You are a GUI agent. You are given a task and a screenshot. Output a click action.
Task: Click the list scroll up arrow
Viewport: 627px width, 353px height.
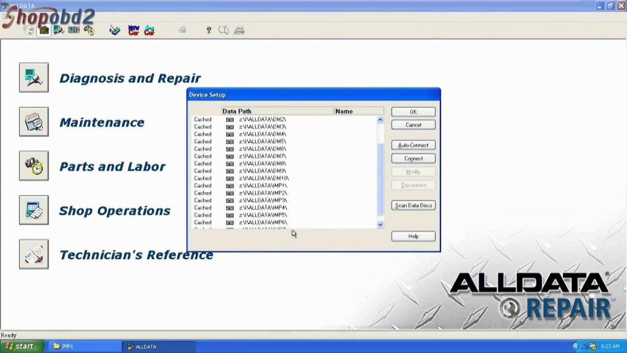381,120
